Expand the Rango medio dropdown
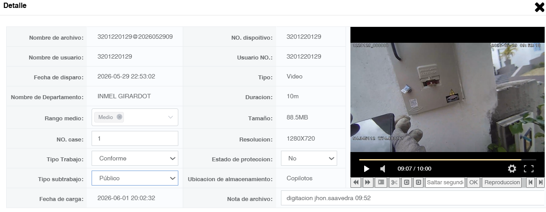The height and width of the screenshot is (212, 546). (170, 117)
